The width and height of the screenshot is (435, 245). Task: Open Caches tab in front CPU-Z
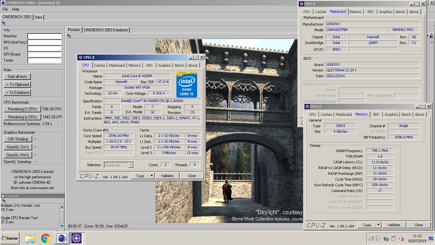pyautogui.click(x=100, y=65)
